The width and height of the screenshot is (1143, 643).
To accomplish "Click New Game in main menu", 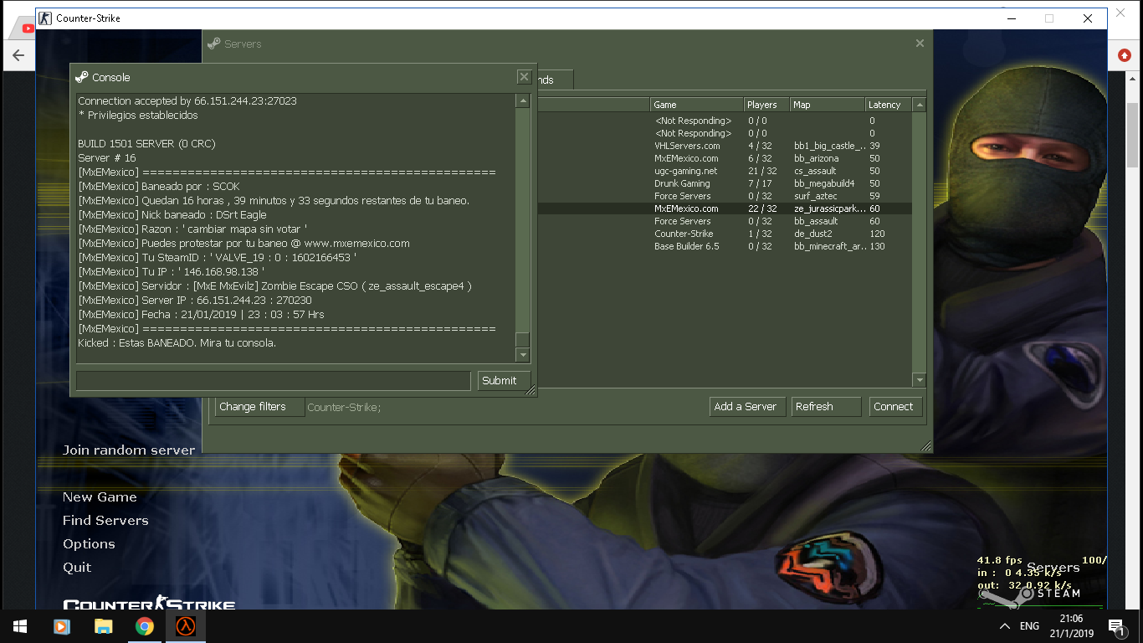I will click(x=100, y=496).
